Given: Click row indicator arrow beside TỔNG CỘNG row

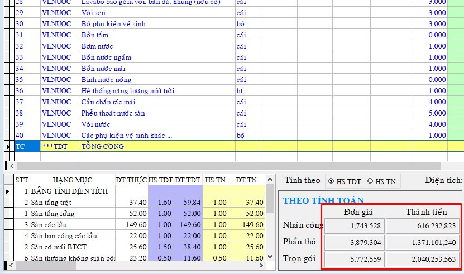Looking at the screenshot, I should pos(7,146).
